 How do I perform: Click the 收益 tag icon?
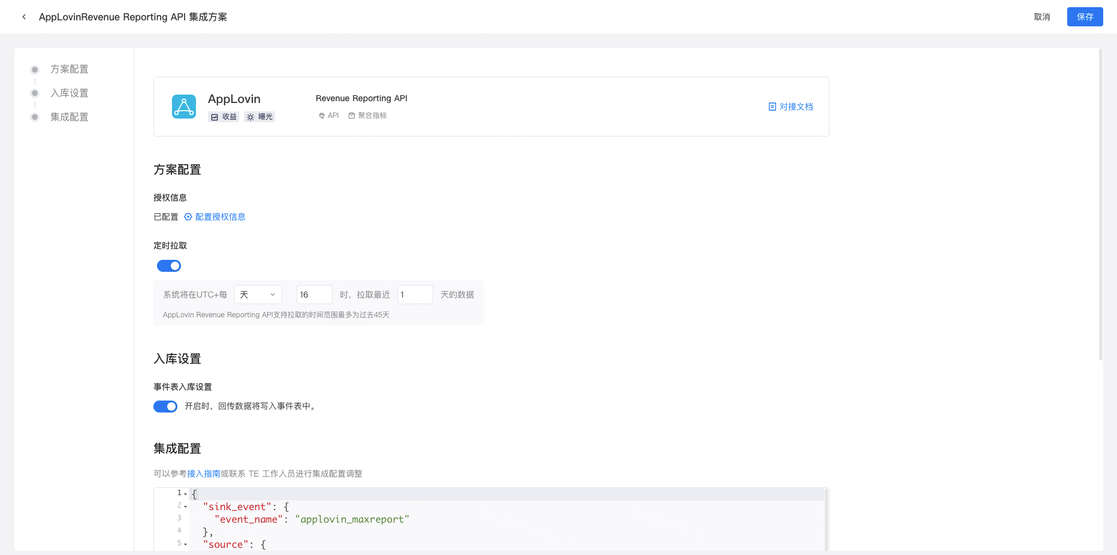(x=215, y=117)
